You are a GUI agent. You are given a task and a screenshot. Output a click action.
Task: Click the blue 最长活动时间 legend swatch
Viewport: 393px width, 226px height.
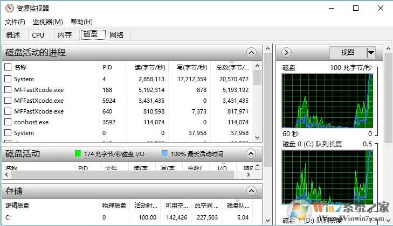[164, 154]
